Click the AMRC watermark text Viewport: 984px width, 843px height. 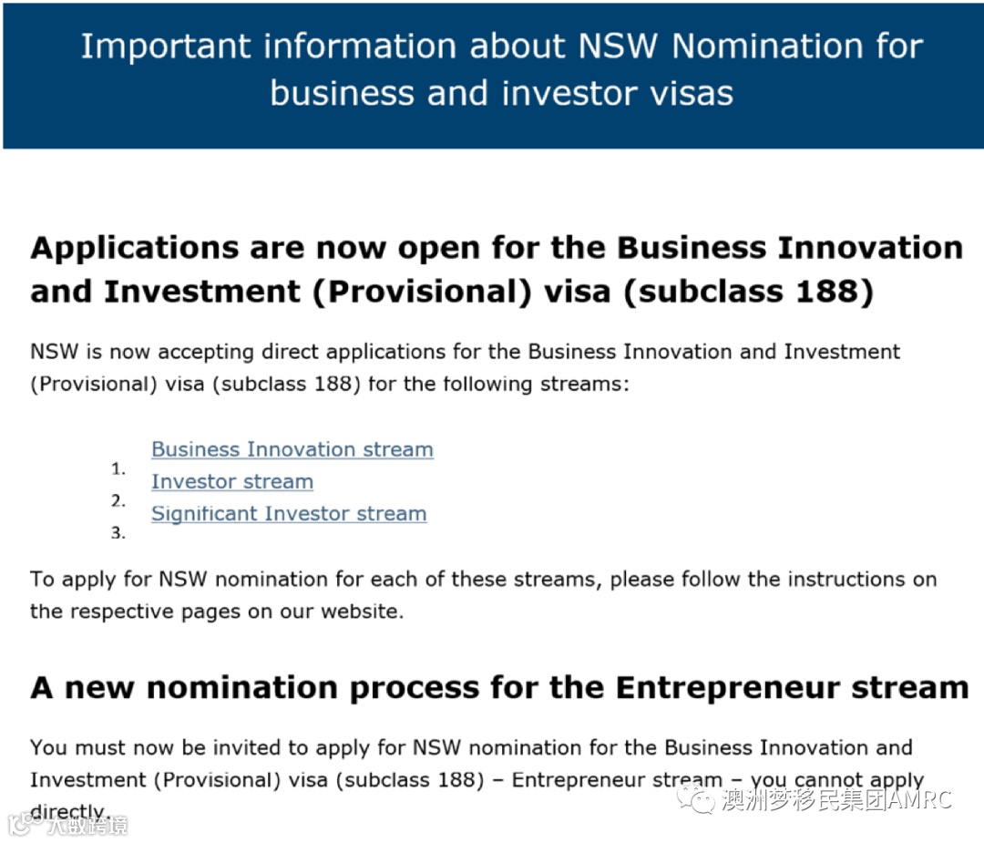(835, 799)
